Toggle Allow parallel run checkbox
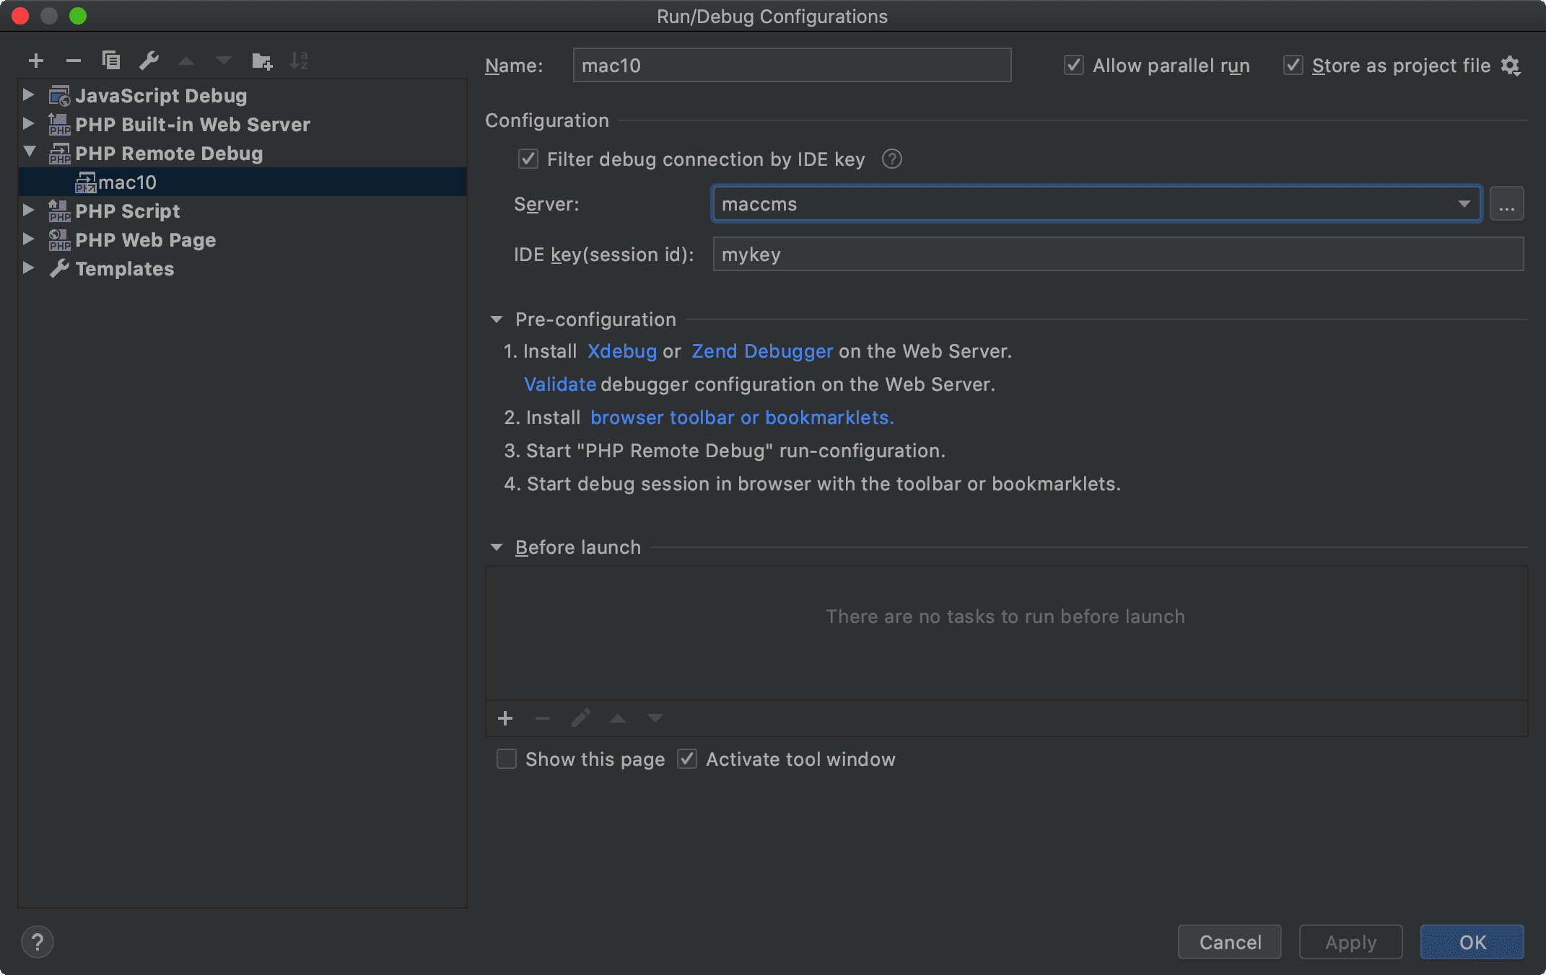The image size is (1546, 975). point(1074,66)
